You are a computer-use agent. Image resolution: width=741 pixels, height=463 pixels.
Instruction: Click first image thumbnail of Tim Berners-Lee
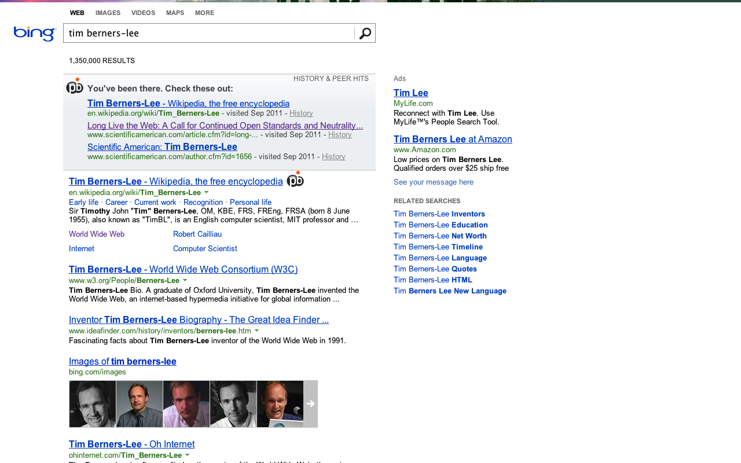pyautogui.click(x=93, y=404)
